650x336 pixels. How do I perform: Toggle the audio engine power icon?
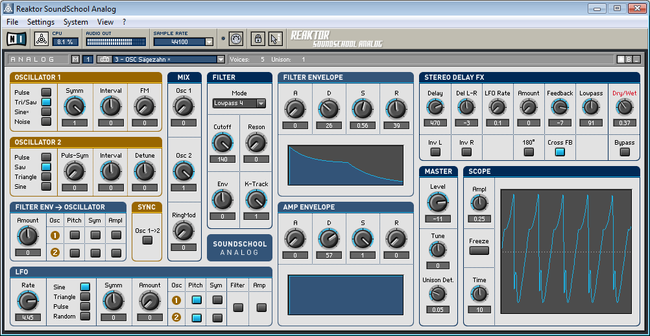[x=42, y=38]
